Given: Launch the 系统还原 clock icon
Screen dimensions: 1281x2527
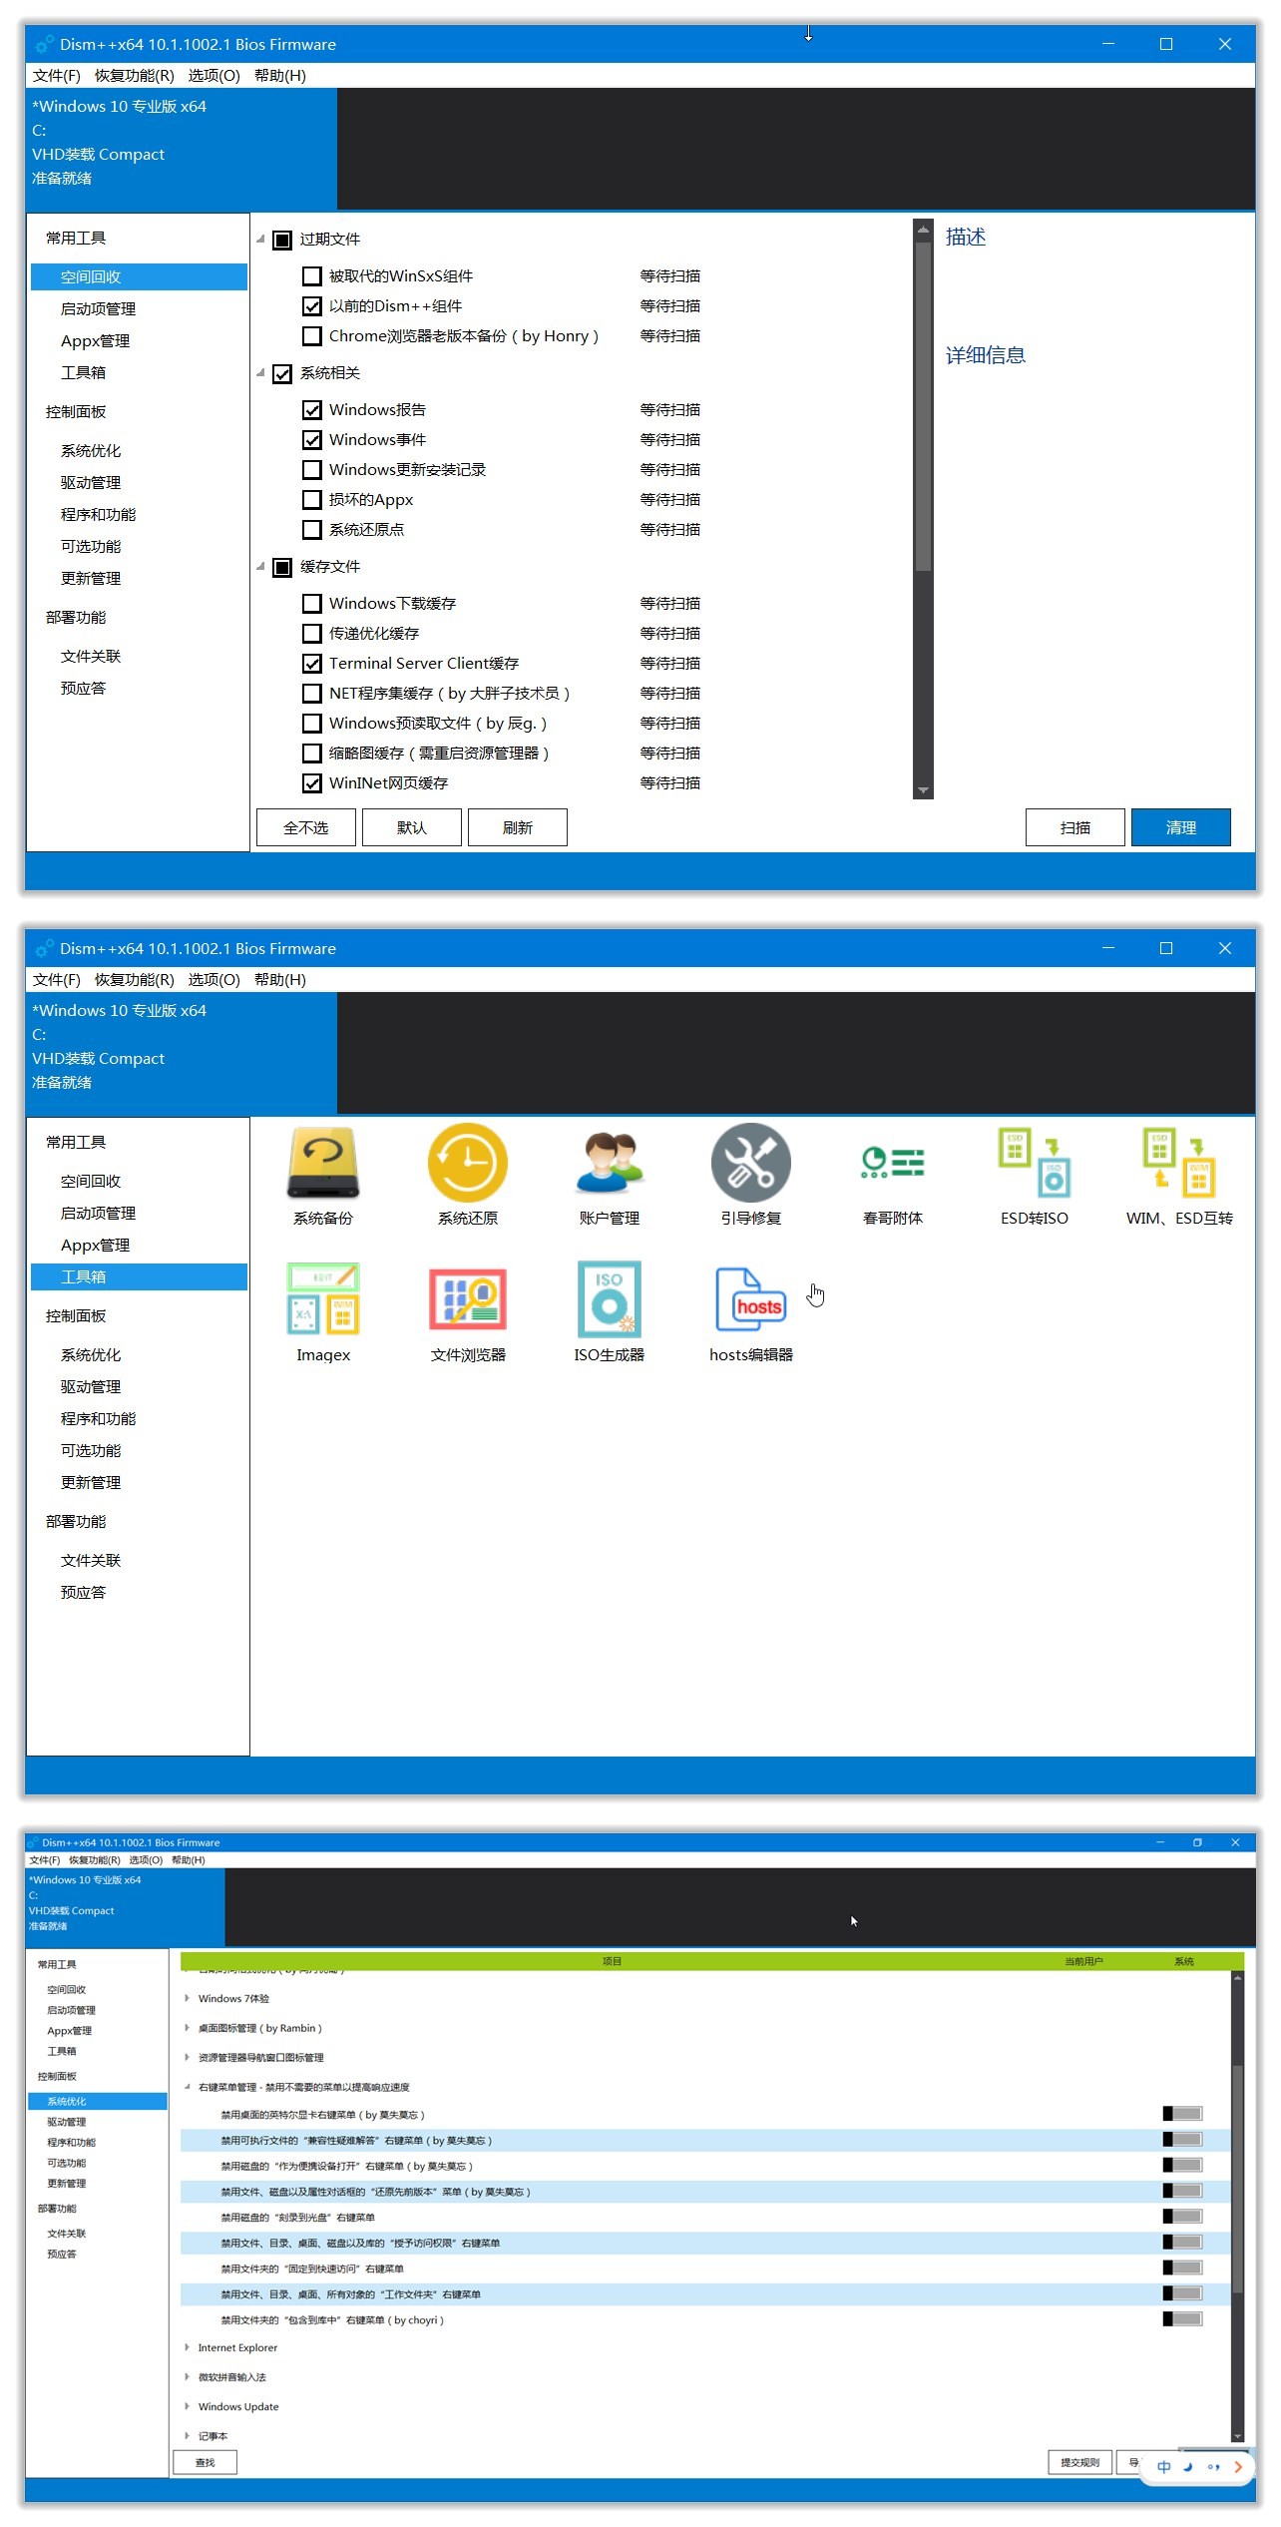Looking at the screenshot, I should click(x=467, y=1163).
